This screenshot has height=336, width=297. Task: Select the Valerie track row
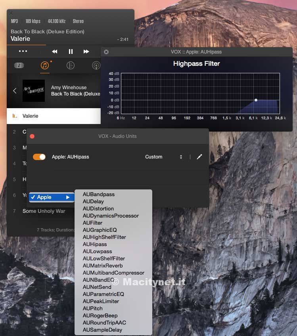tap(54, 116)
